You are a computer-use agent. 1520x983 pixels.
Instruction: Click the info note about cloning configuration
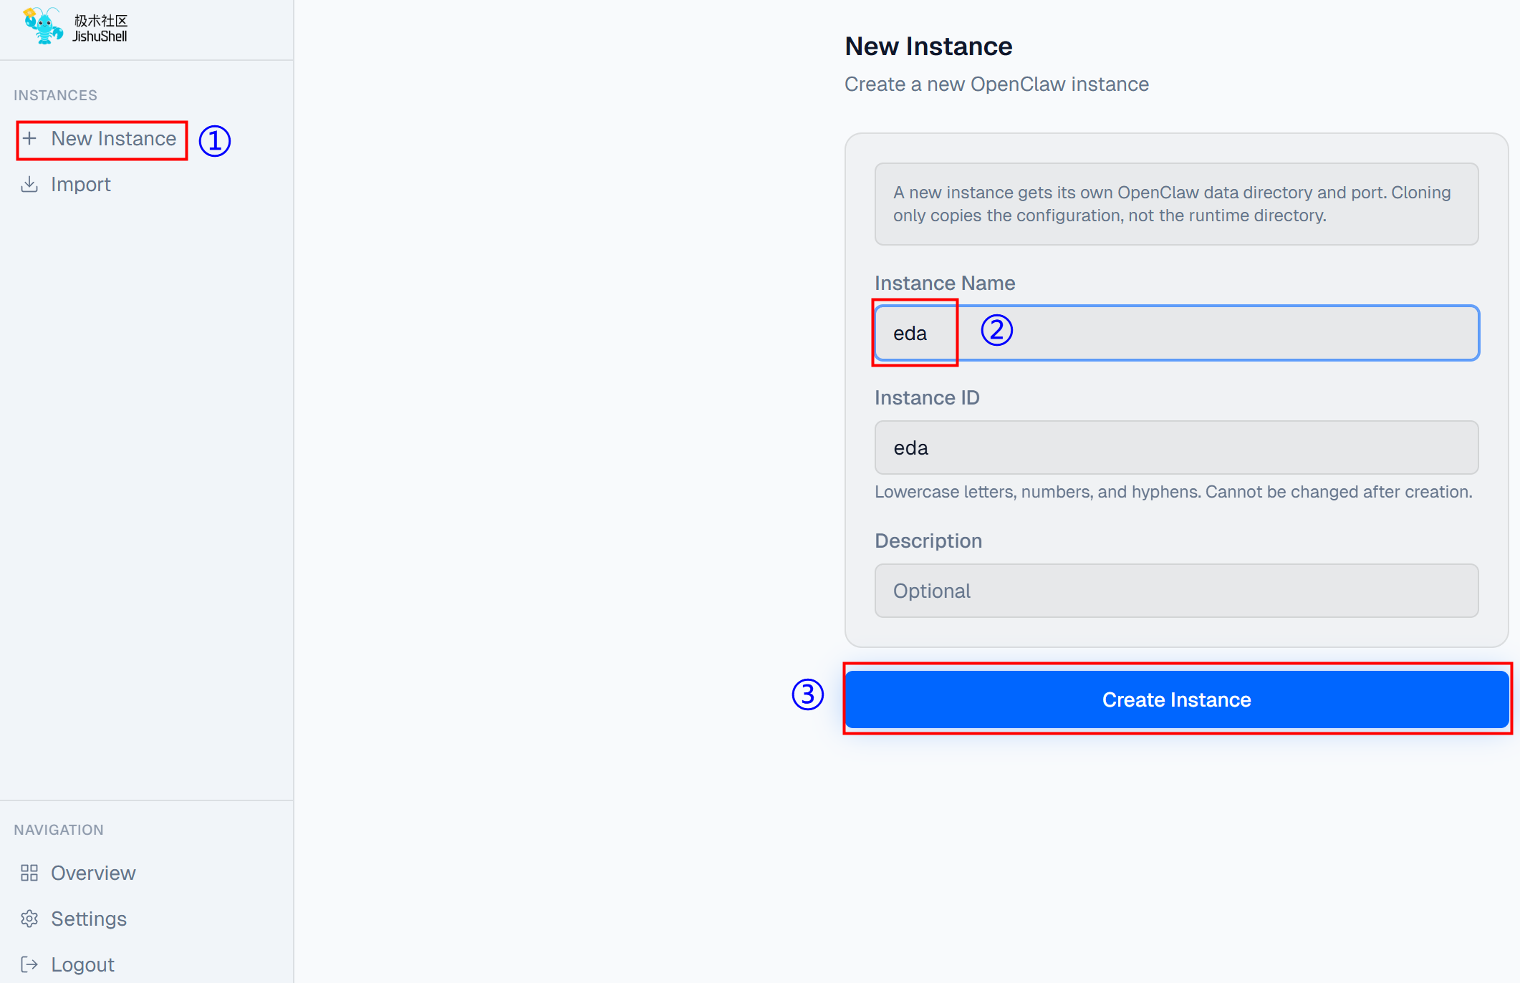click(1177, 204)
